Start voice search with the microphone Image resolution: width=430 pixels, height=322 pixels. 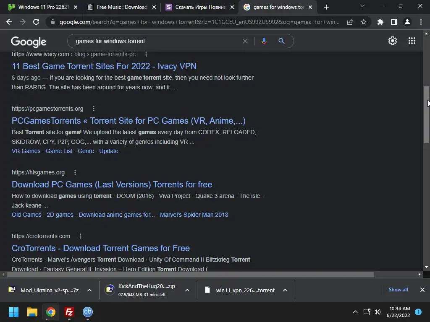click(x=264, y=41)
